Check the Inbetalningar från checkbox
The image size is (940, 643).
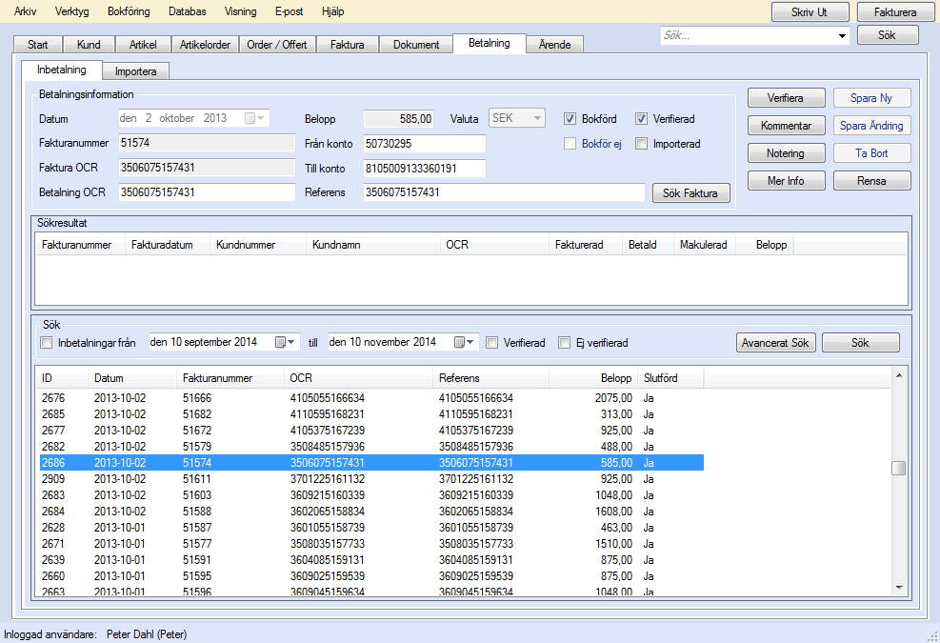[46, 343]
